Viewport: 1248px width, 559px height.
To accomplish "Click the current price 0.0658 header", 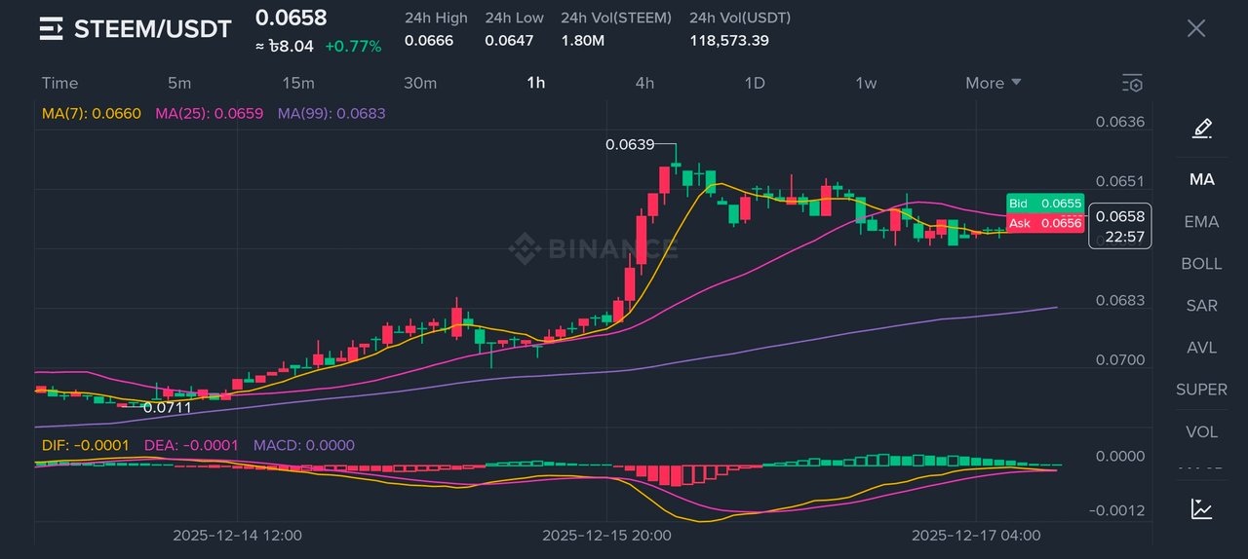I will click(292, 18).
